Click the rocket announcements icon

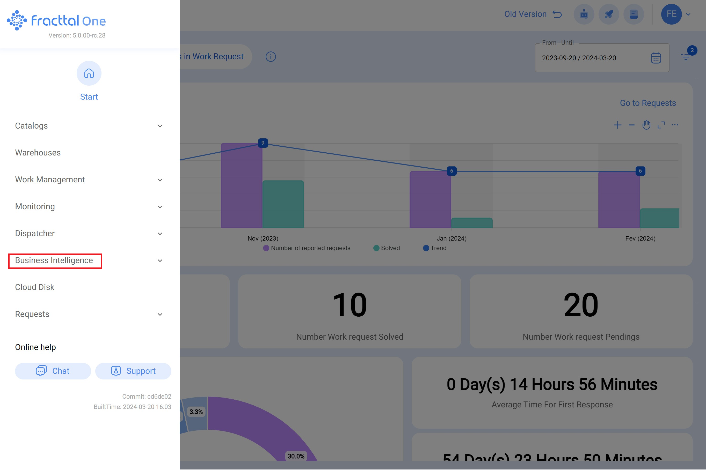609,14
